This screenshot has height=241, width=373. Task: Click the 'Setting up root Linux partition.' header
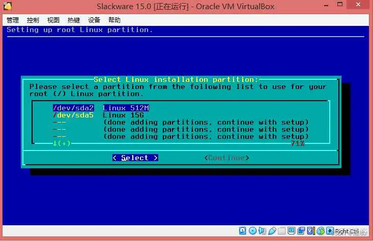click(x=80, y=29)
